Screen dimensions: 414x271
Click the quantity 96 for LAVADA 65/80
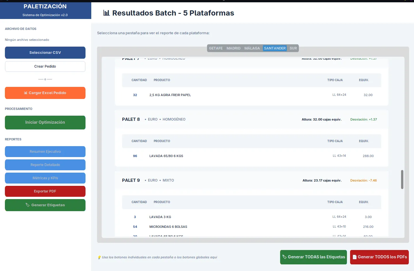[135, 156]
